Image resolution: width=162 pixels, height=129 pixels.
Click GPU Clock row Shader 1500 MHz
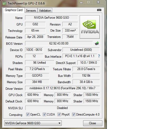92,95
